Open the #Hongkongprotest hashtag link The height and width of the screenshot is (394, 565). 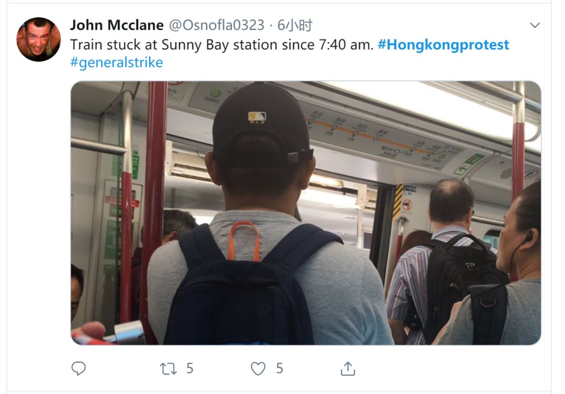pyautogui.click(x=443, y=45)
